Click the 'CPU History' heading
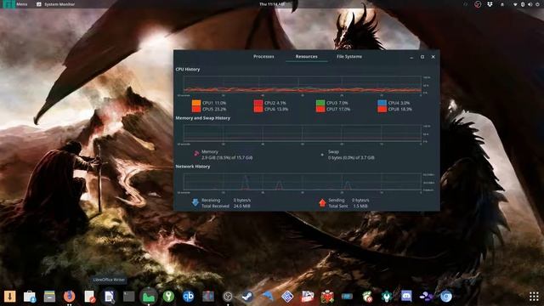 coord(188,69)
